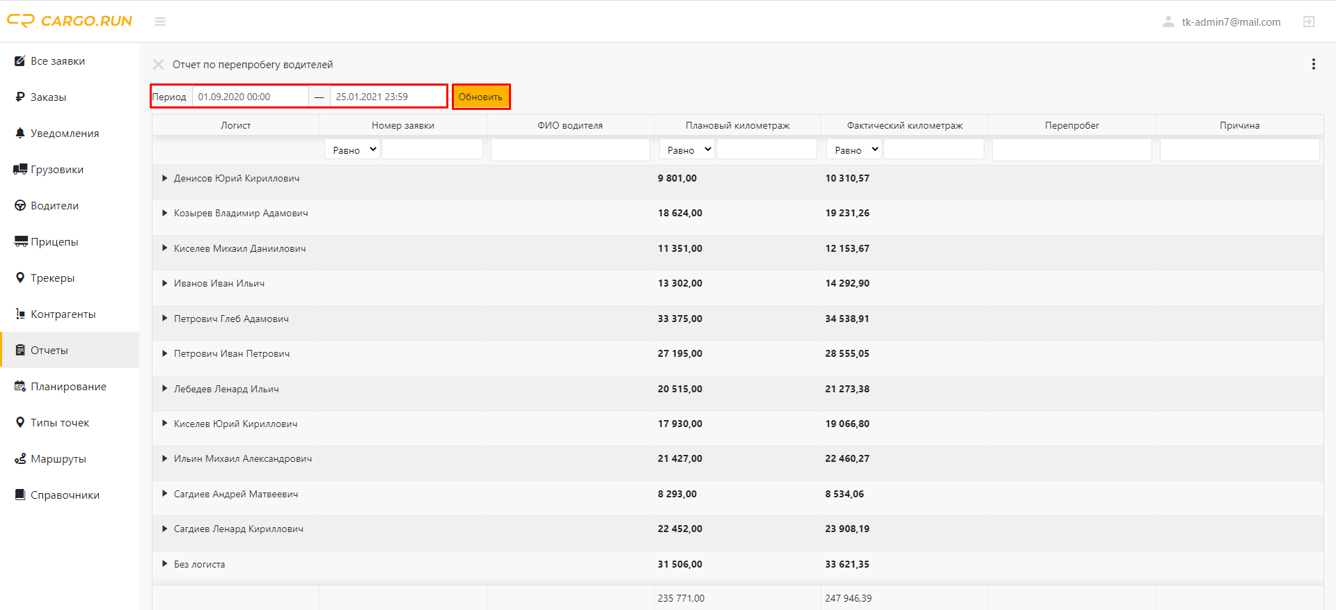Click Фактический километраж filter value field

pyautogui.click(x=934, y=150)
